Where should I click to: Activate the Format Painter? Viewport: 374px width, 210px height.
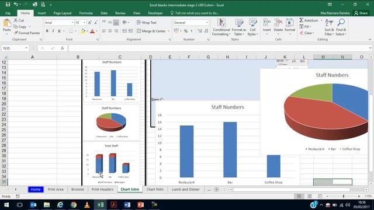click(27, 33)
